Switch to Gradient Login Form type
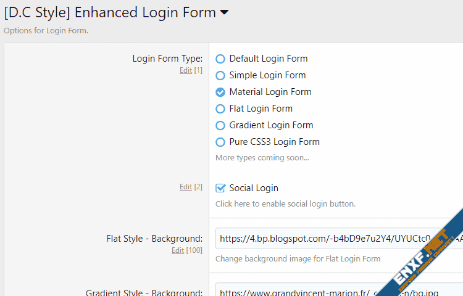Image resolution: width=463 pixels, height=296 pixels. [x=220, y=126]
